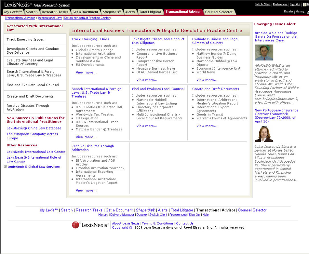Open New Portuguese Insurance Contract Framework article
Viewport: 309px width, 254px height.
(x=276, y=116)
